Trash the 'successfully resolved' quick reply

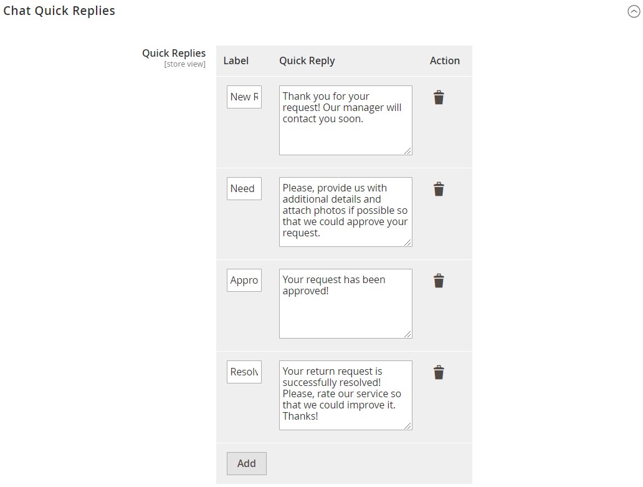439,373
